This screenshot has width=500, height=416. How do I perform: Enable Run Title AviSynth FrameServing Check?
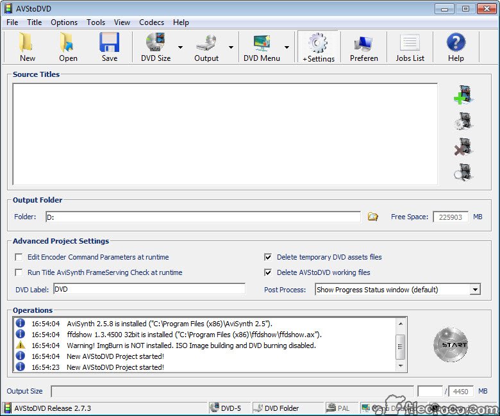point(19,272)
